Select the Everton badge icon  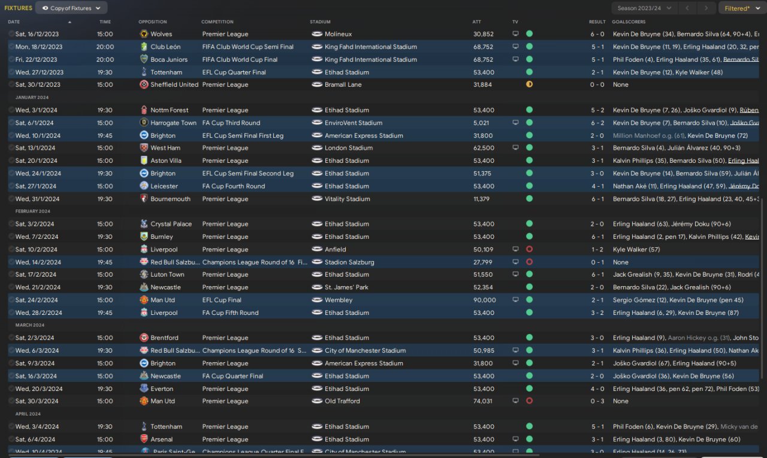pos(144,389)
